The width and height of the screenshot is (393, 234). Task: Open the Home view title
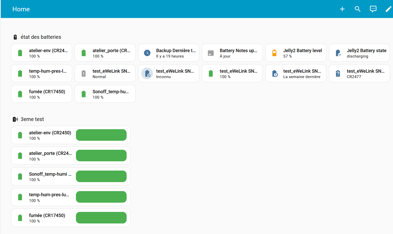point(21,9)
